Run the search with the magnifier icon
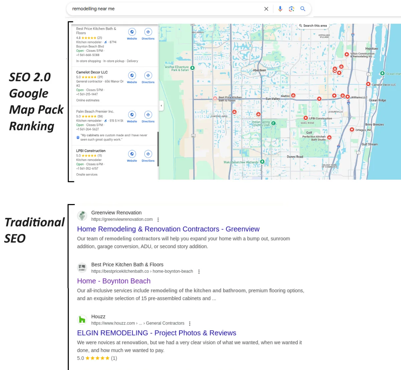The width and height of the screenshot is (401, 370). (x=303, y=9)
